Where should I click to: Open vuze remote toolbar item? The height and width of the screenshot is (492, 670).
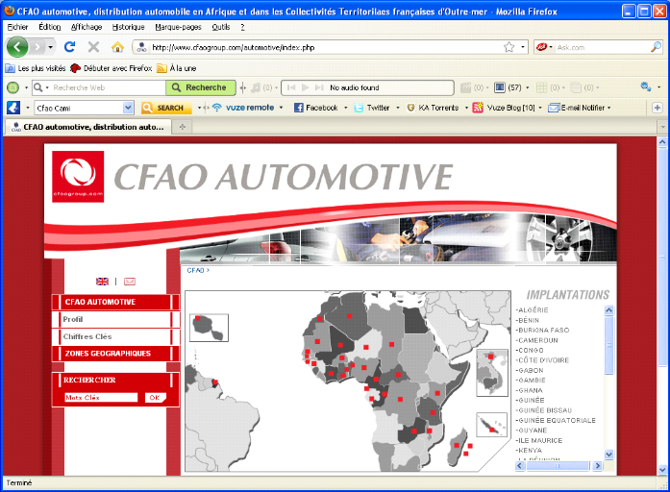tap(243, 108)
